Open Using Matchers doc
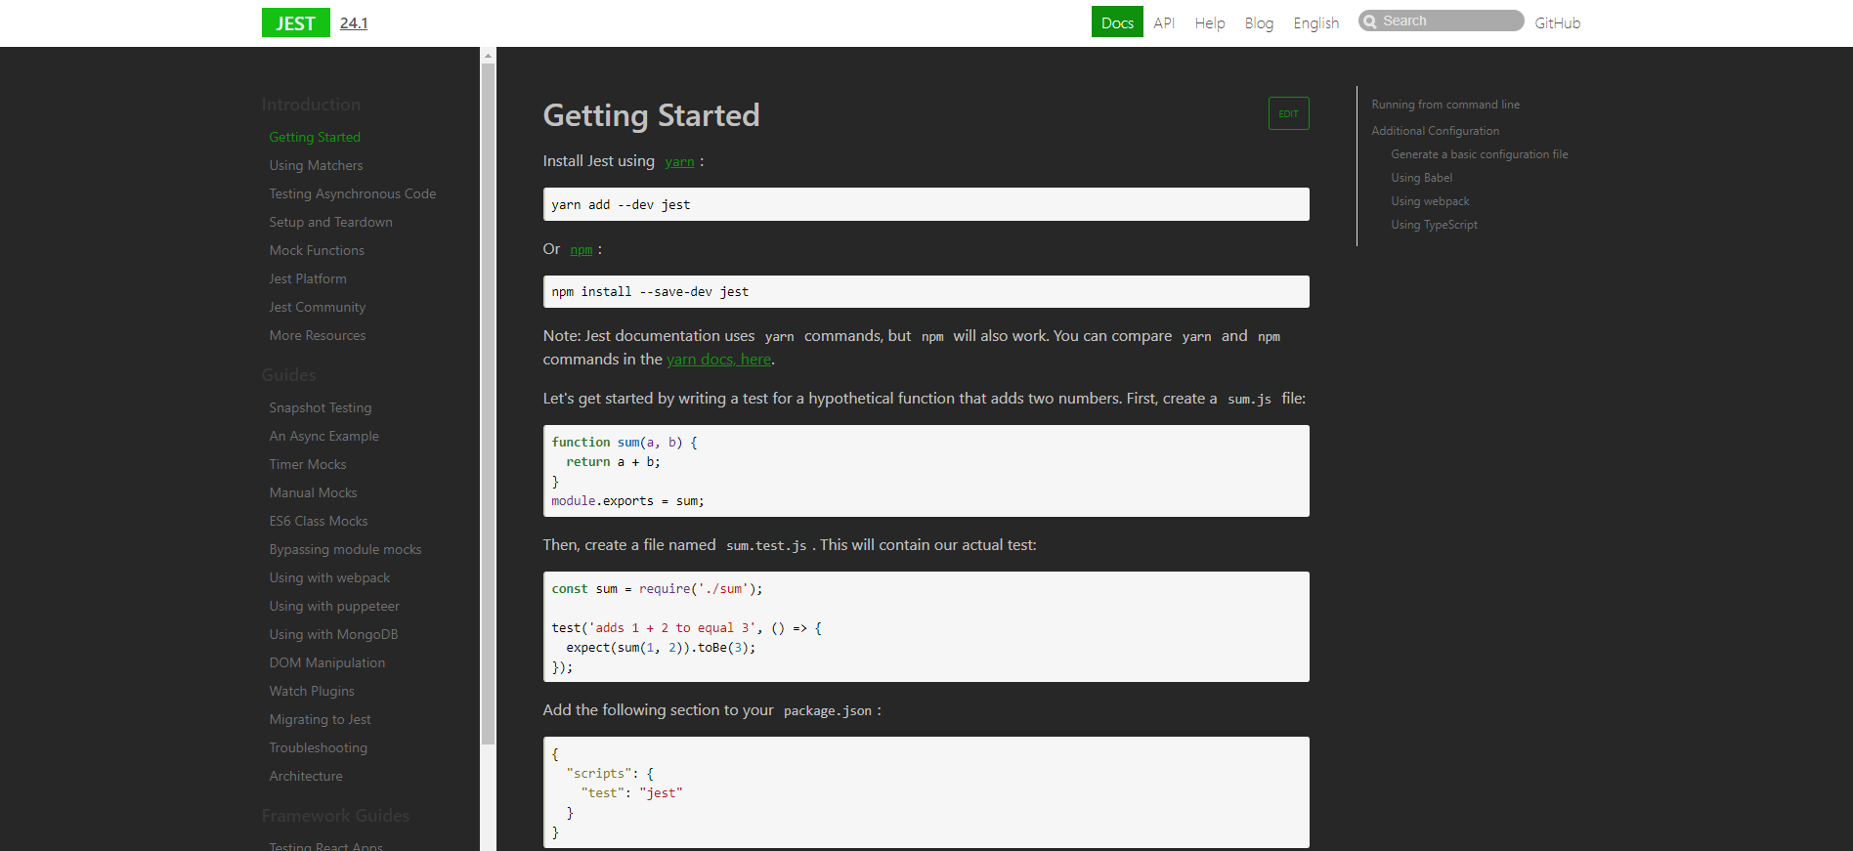 tap(316, 165)
